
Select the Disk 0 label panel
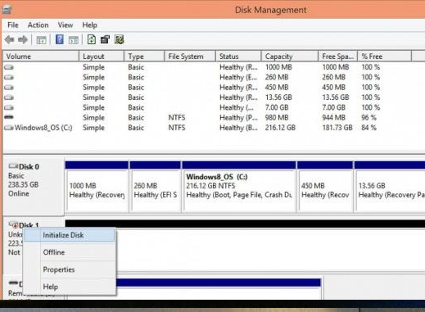[x=34, y=186]
